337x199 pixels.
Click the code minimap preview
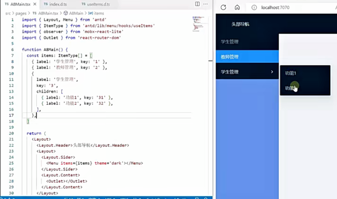[x=198, y=23]
